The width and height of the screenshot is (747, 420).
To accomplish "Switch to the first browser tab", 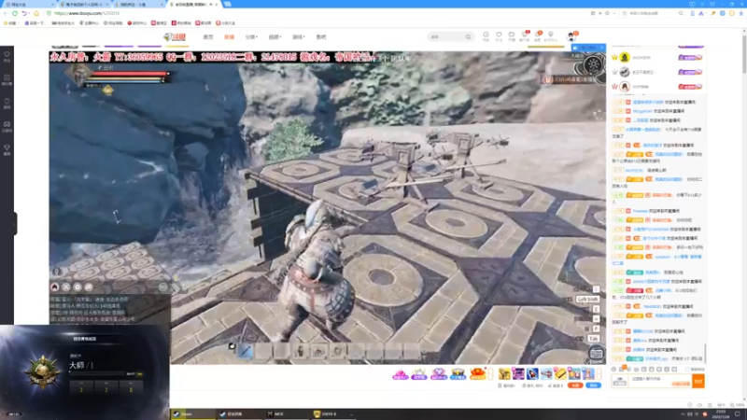I will click(x=28, y=4).
